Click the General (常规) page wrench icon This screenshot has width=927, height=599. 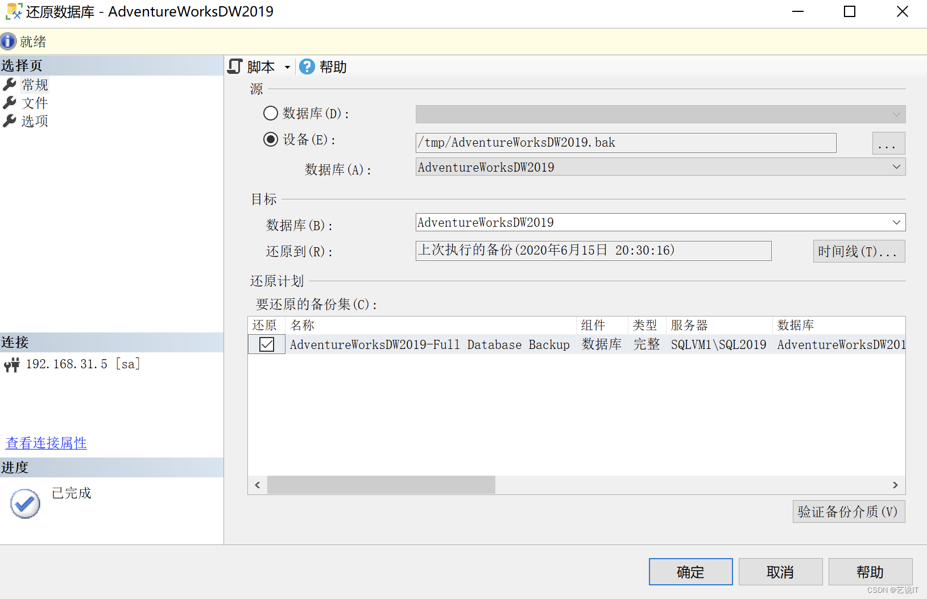click(x=10, y=85)
